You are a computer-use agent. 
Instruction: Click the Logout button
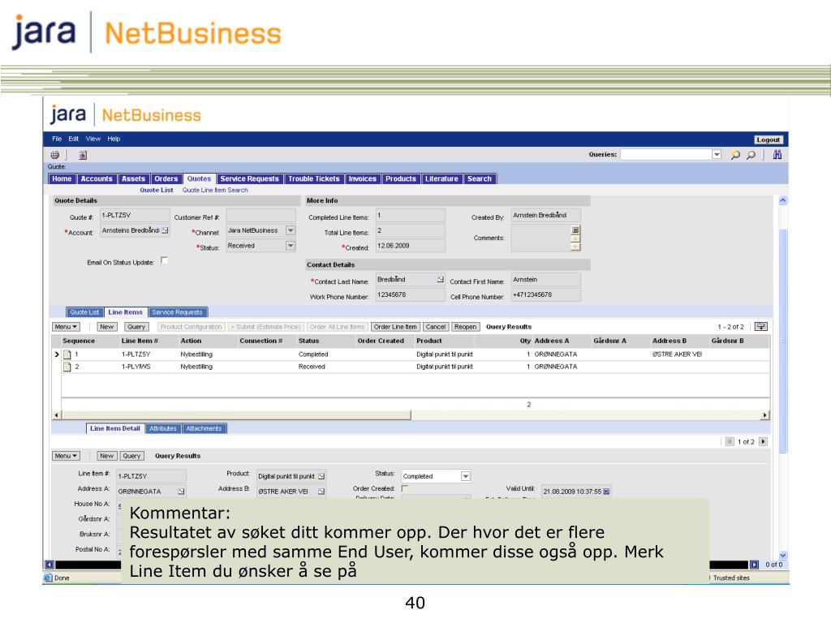point(768,140)
